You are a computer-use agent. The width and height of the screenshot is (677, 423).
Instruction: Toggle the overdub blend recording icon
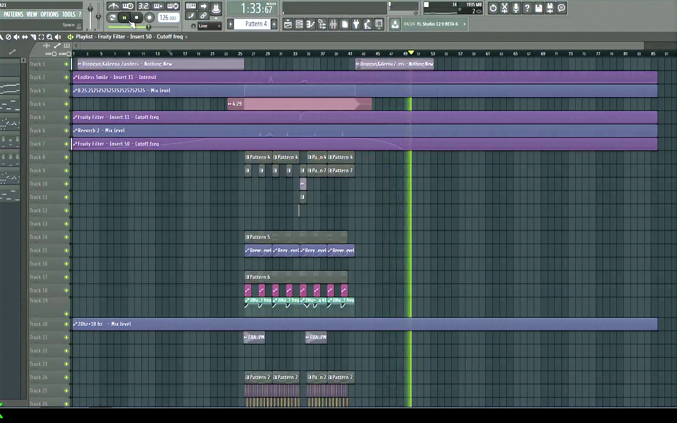pos(158,6)
